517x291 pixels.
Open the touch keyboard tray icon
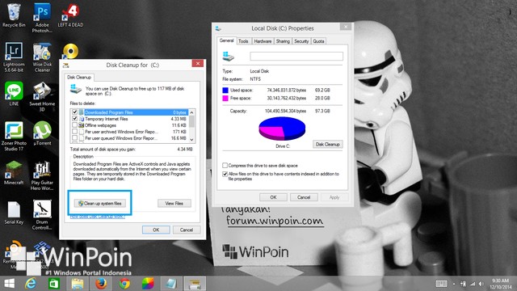(441, 284)
